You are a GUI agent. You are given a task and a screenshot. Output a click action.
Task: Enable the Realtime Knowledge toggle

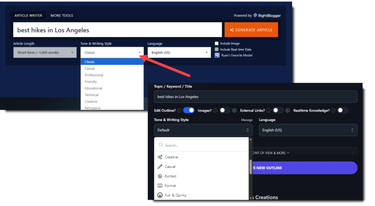tap(342, 110)
